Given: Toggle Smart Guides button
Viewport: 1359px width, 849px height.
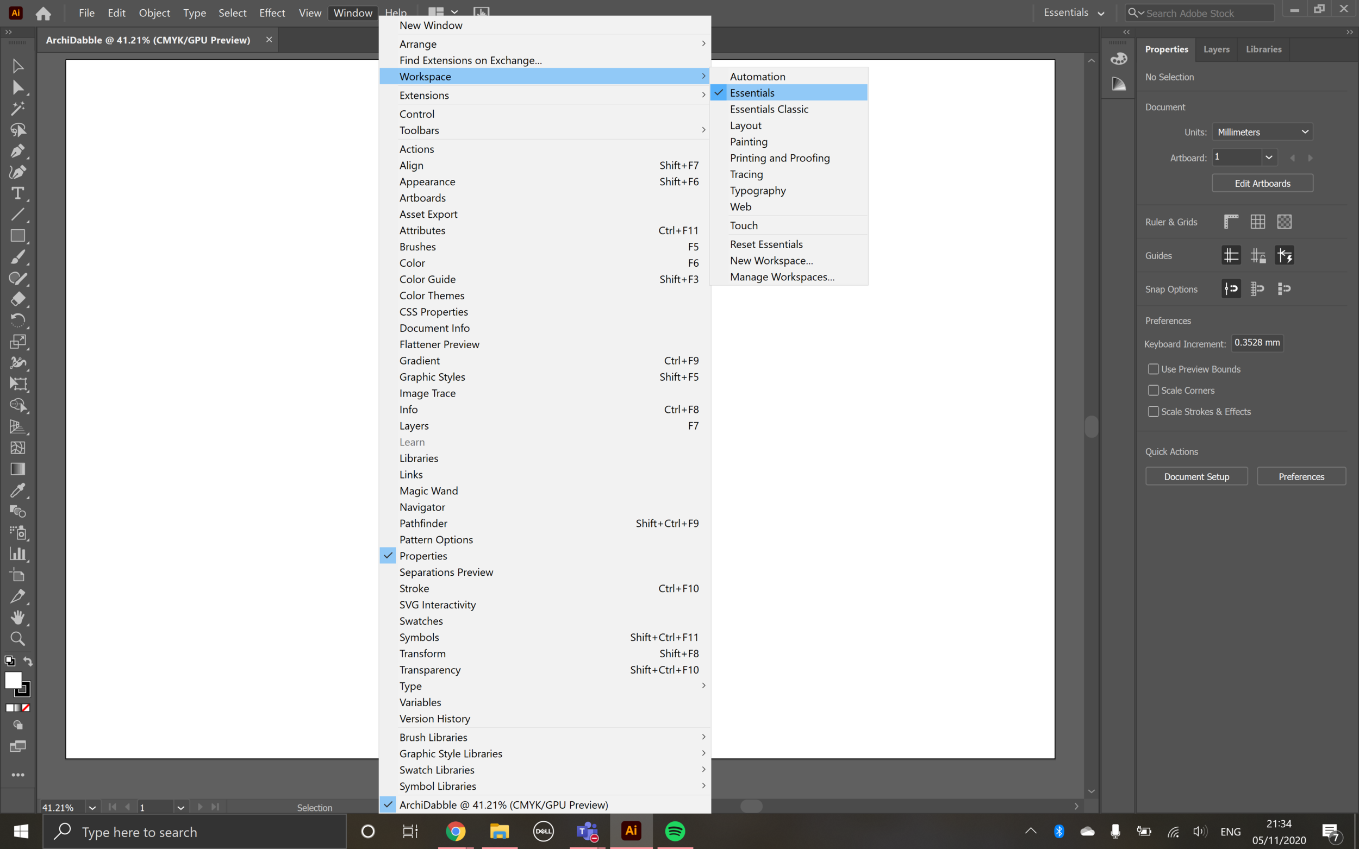Looking at the screenshot, I should pos(1284,255).
